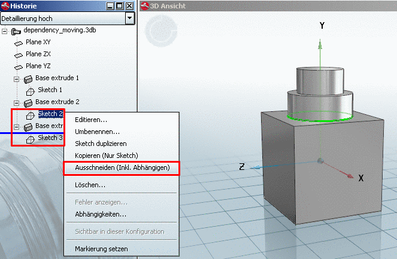Collapse the Base extrude 1 node
The image size is (397, 259).
coord(16,80)
